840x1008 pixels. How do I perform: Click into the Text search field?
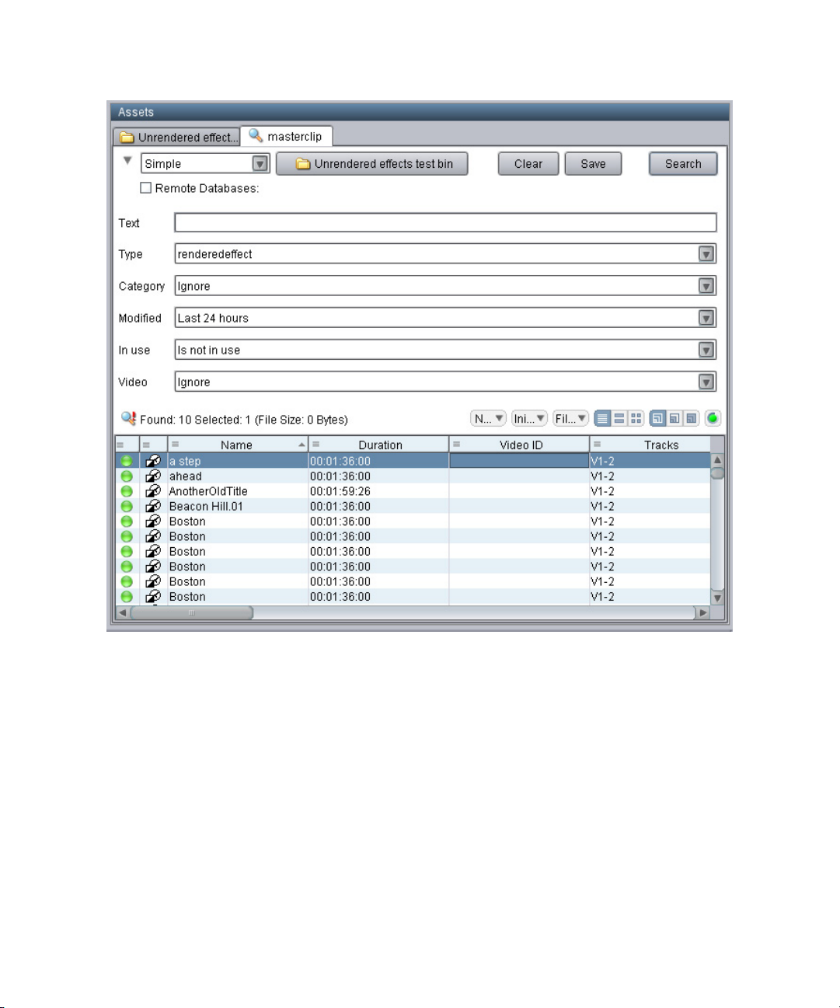coord(445,222)
